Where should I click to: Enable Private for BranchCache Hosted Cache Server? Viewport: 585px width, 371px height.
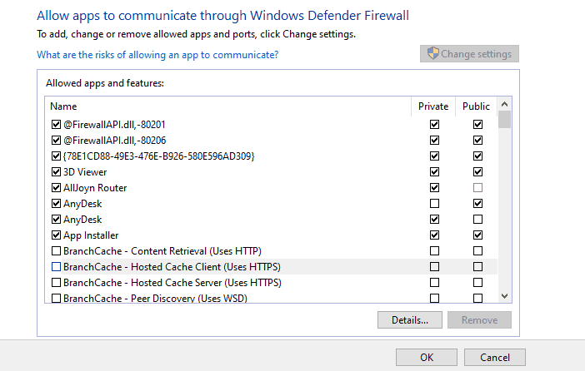[434, 283]
